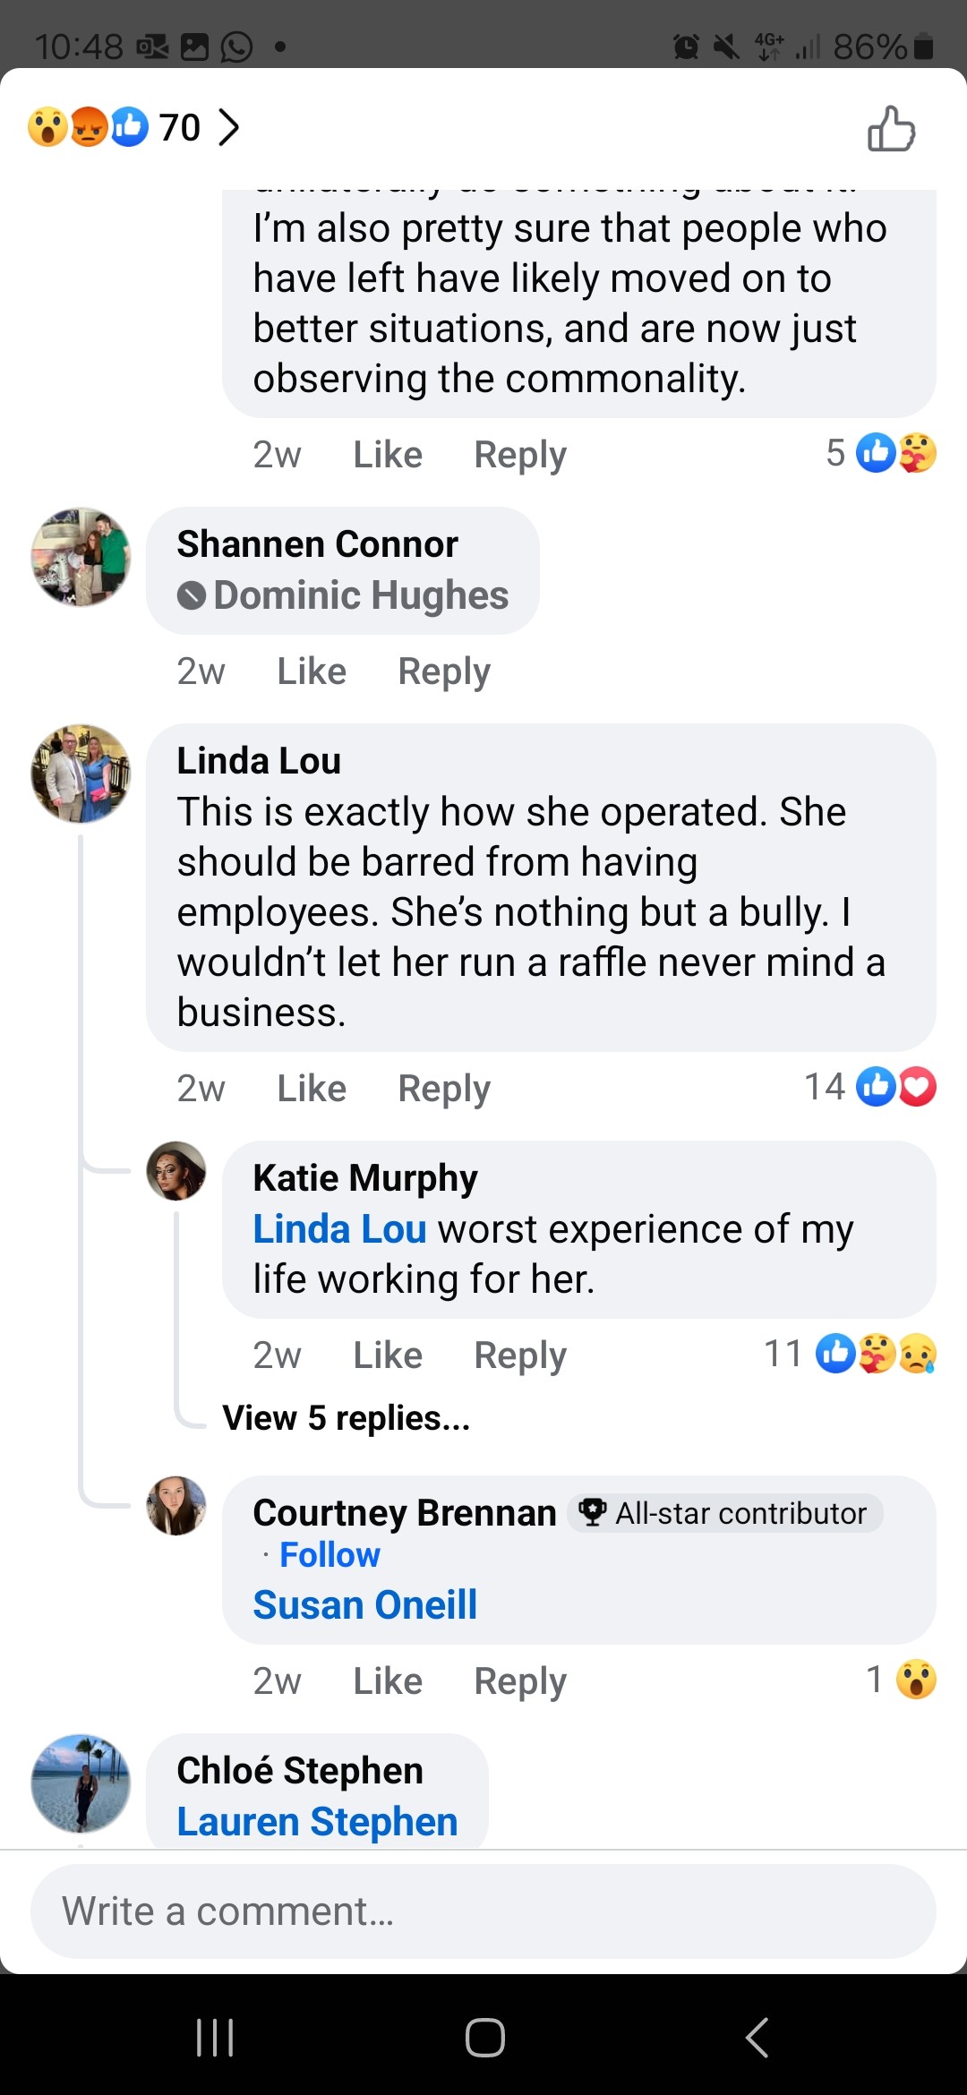Tap the Write a comment field

(x=483, y=1911)
